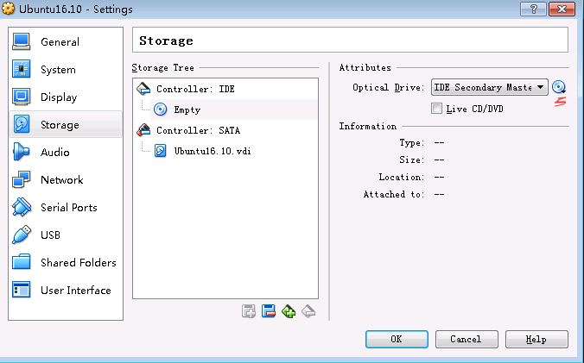Click the Storage Tree label

coord(162,67)
